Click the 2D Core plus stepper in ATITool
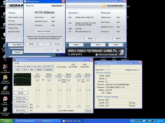Screen dimensions: 165x123 pyautogui.click(x=38, y=80)
